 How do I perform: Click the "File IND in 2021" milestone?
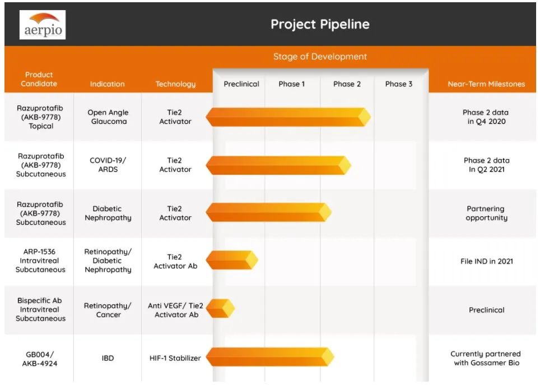[x=486, y=261]
